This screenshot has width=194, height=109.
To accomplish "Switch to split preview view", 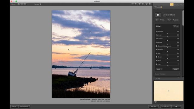I will point(22,4).
